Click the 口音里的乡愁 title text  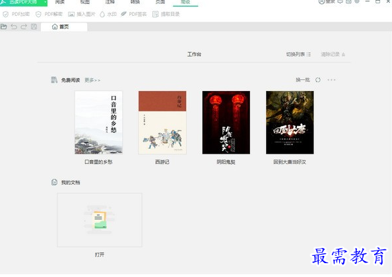pos(99,162)
